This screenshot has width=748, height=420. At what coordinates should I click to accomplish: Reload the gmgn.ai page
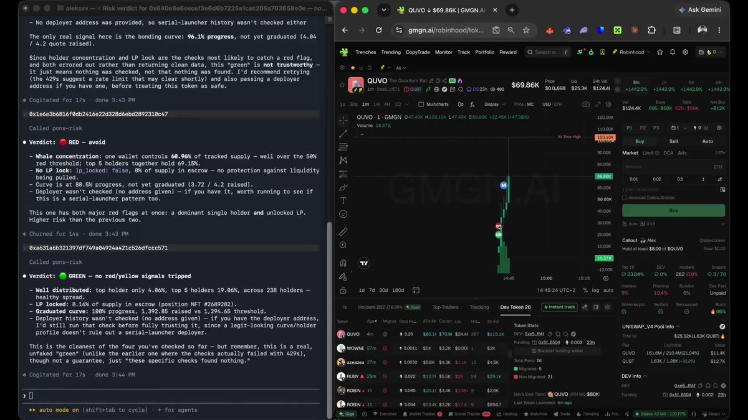pyautogui.click(x=378, y=30)
